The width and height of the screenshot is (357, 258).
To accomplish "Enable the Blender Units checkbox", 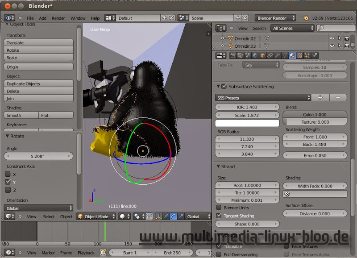I will (219, 208).
